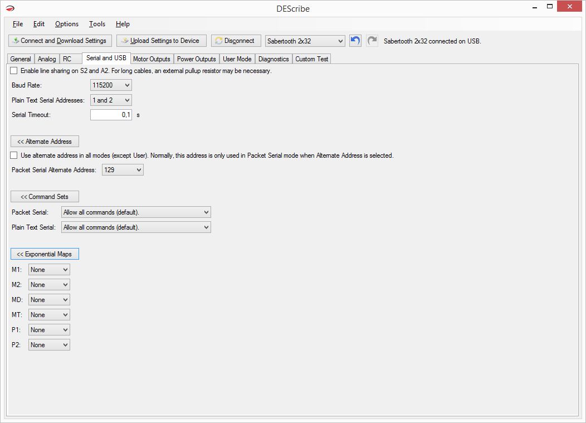Select the Serial and USB tab
This screenshot has width=586, height=423.
pos(106,58)
